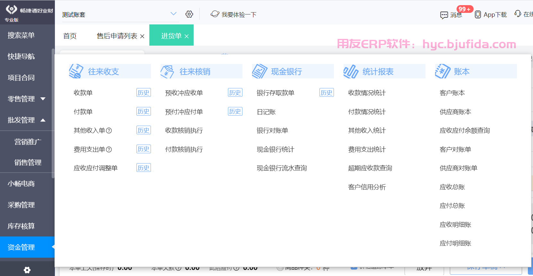Open the 收款情况统计 report
Screen dimensions: 533x276
367,93
